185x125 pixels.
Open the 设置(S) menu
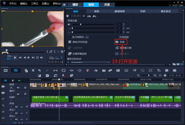coord(45,4)
